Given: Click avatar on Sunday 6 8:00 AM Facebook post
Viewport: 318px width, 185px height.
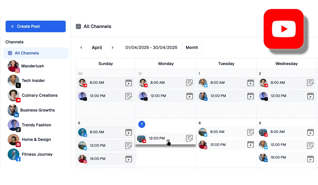Looking at the screenshot, I should click(82, 132).
